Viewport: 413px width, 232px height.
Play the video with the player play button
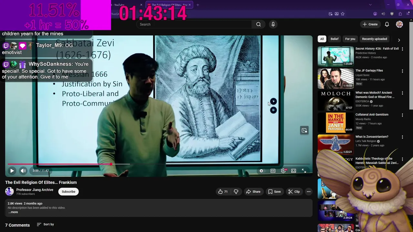pyautogui.click(x=12, y=171)
